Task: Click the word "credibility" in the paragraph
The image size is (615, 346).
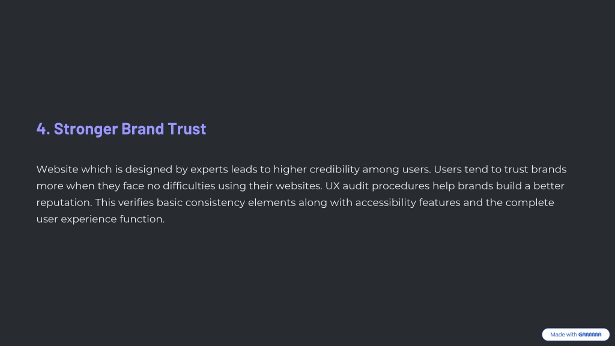Action: (x=335, y=169)
